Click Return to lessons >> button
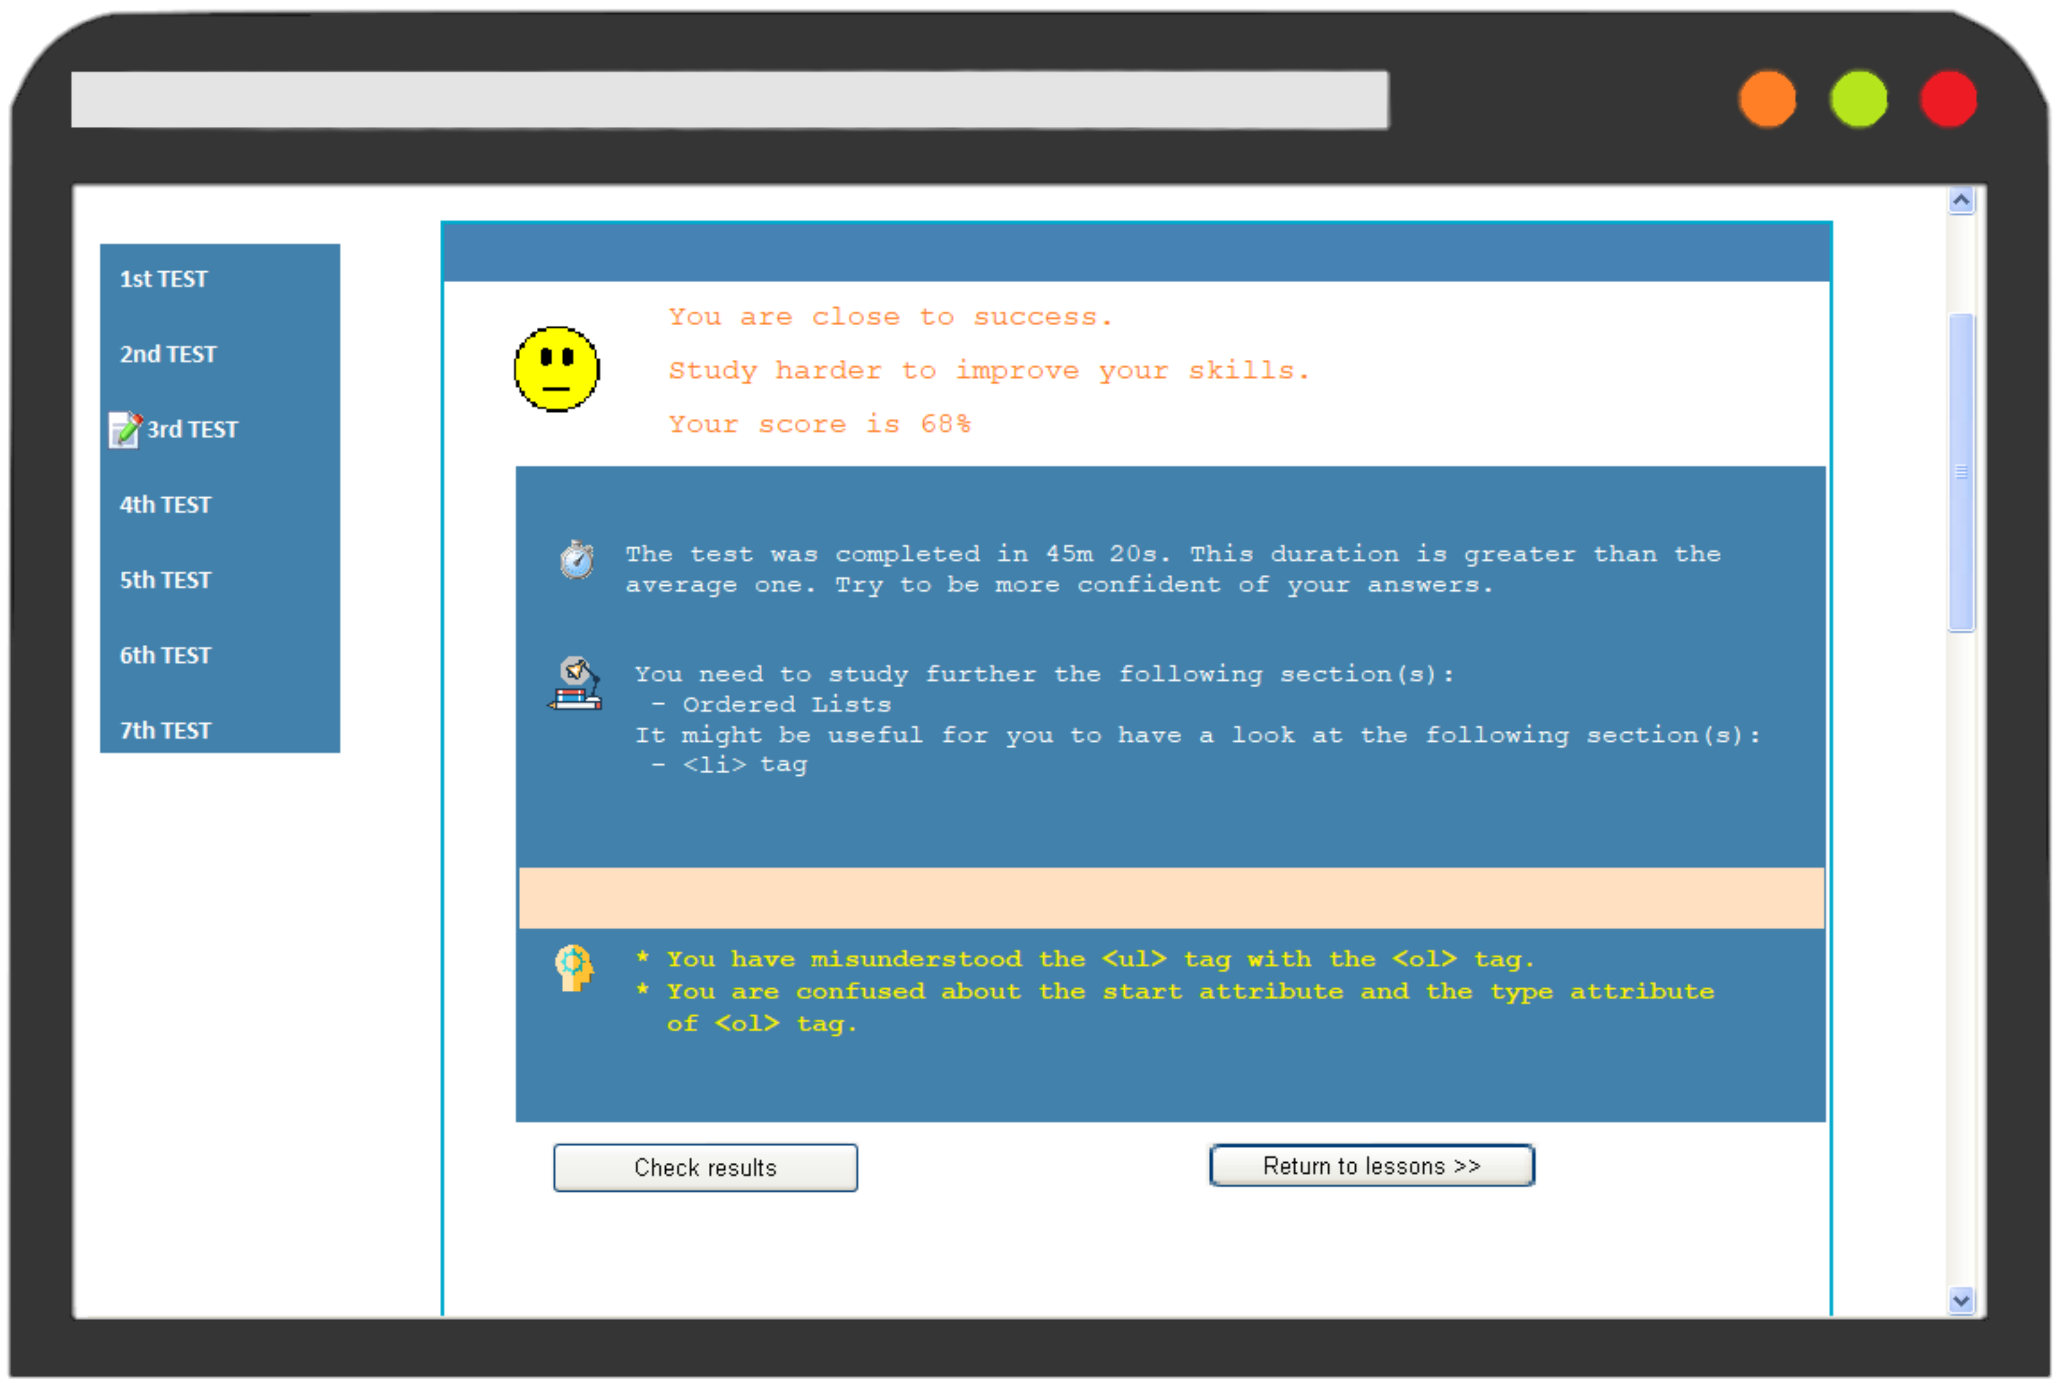The height and width of the screenshot is (1386, 2060). (1371, 1166)
